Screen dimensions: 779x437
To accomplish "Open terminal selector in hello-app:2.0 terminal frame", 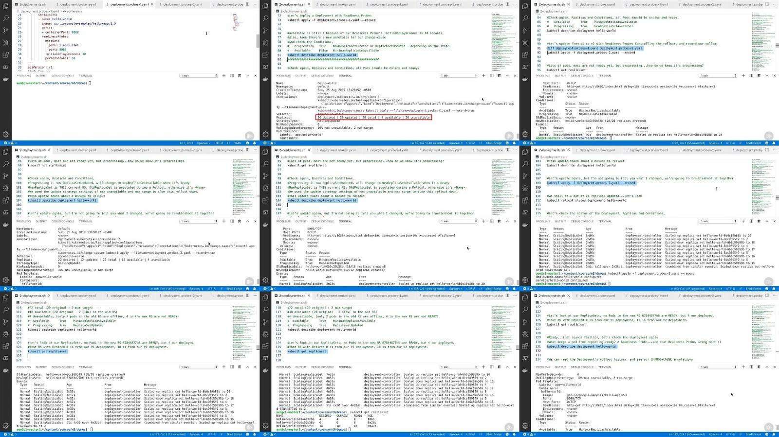I will (x=718, y=367).
